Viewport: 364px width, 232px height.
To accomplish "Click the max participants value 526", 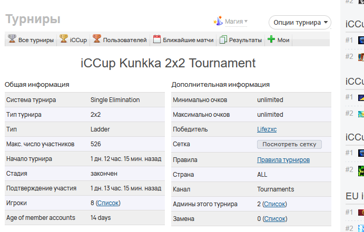I will [x=96, y=144].
